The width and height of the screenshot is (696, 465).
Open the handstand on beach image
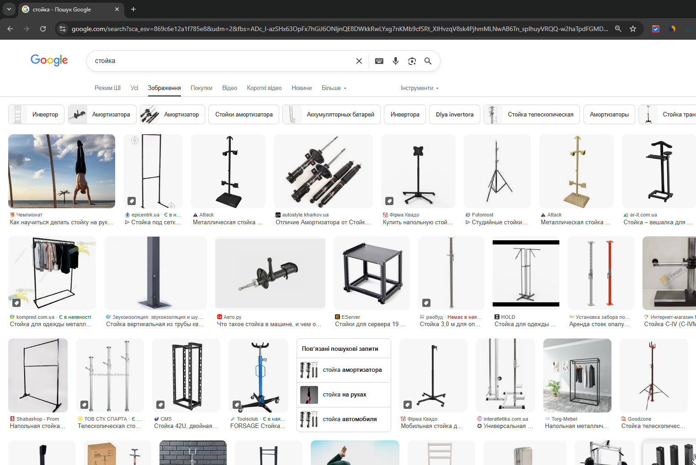click(x=62, y=171)
